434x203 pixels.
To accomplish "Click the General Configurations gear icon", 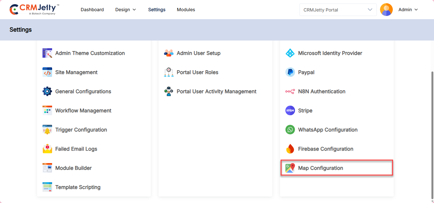I will click(x=47, y=92).
